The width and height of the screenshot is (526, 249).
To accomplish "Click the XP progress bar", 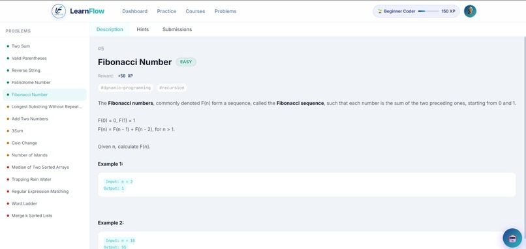I will pos(428,11).
